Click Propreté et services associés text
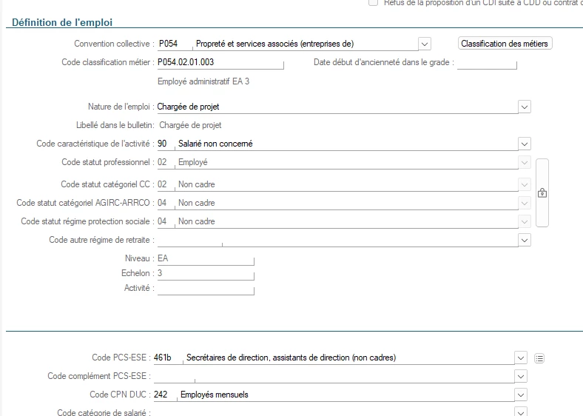The image size is (583, 416). tap(274, 44)
